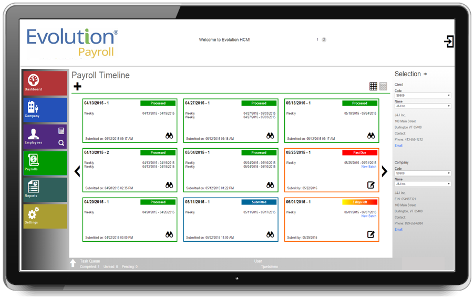This screenshot has width=474, height=298.
Task: Click the Past Due status badge
Action: (360, 152)
